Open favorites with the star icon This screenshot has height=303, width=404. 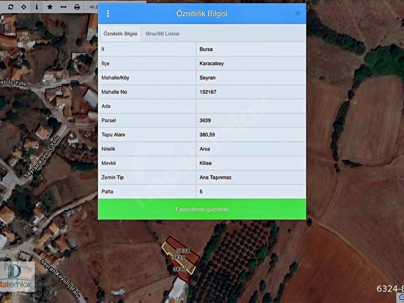(50, 7)
